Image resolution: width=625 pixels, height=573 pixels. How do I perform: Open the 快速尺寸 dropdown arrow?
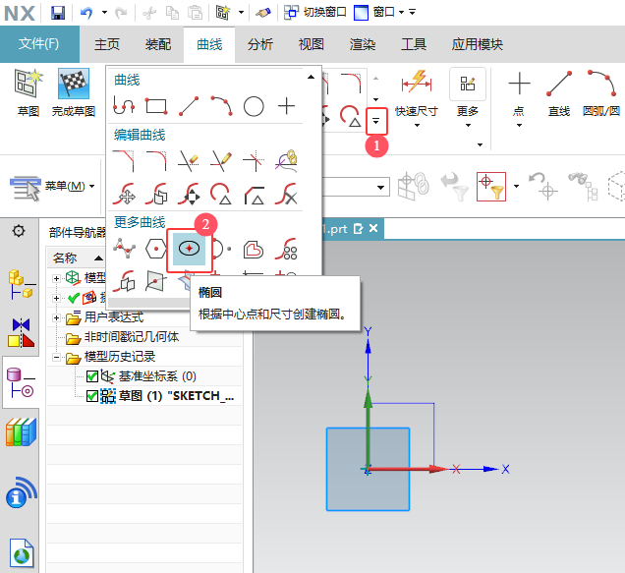[417, 125]
